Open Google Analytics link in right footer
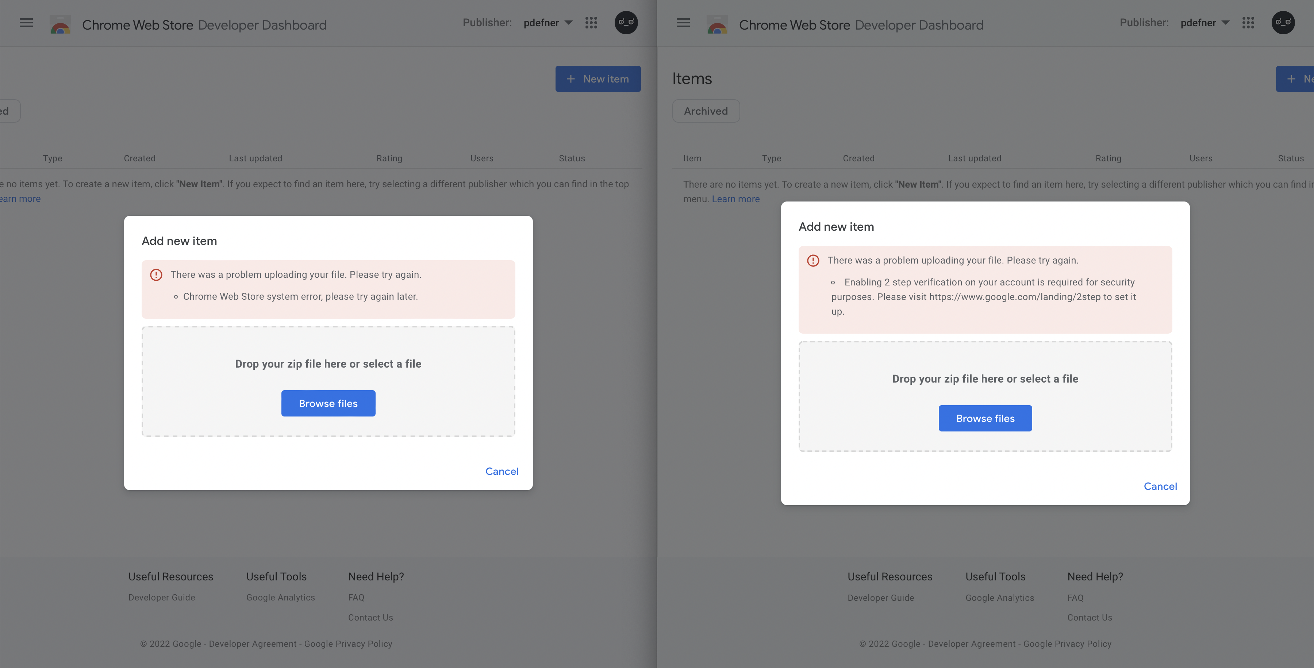1314x668 pixels. pos(1000,598)
